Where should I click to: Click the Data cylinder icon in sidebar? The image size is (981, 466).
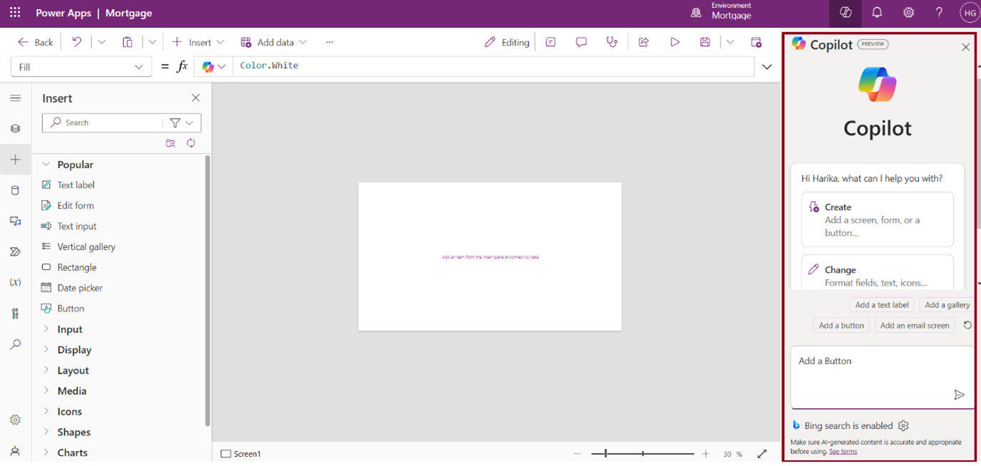pyautogui.click(x=15, y=190)
